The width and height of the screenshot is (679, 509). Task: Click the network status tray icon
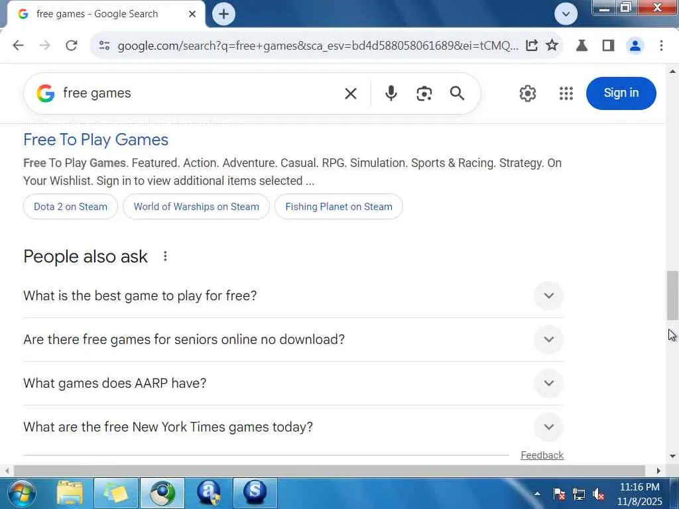[578, 494]
